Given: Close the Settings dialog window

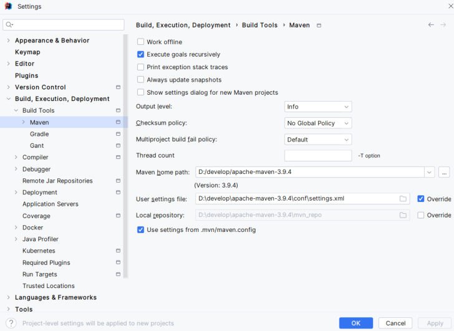Looking at the screenshot, I should pos(450,6).
